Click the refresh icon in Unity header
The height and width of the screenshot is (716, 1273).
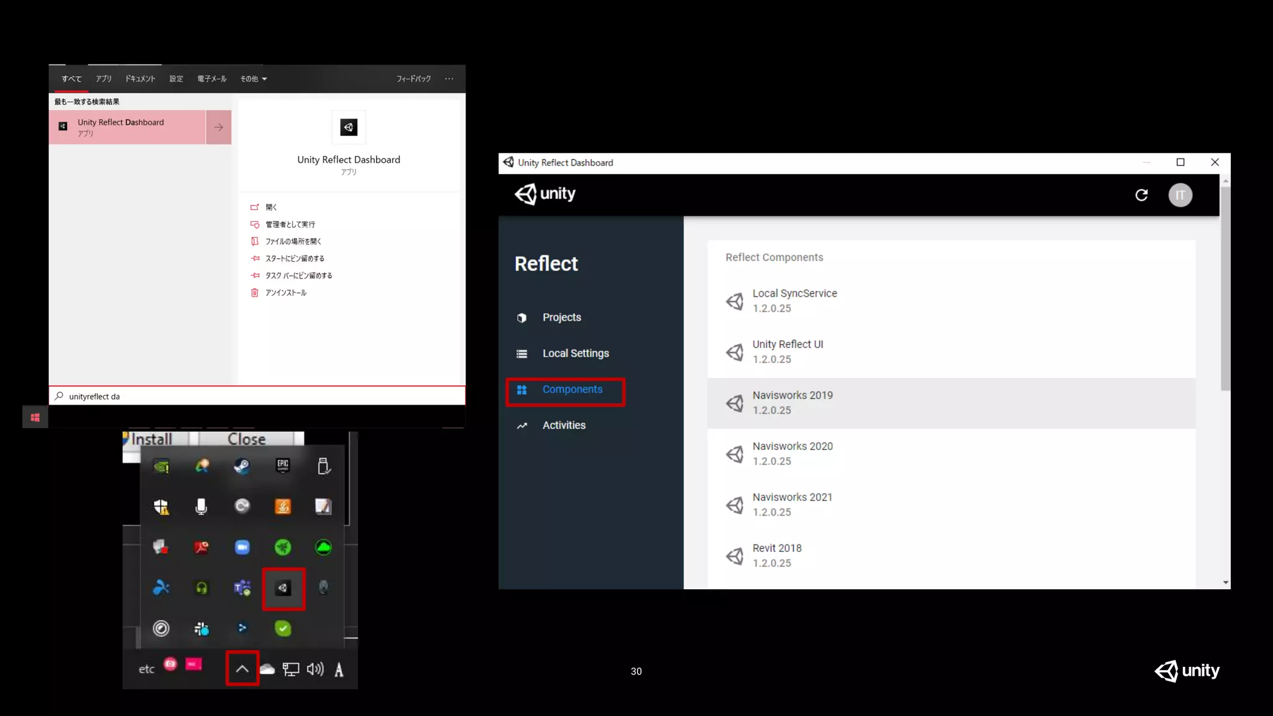1141,195
